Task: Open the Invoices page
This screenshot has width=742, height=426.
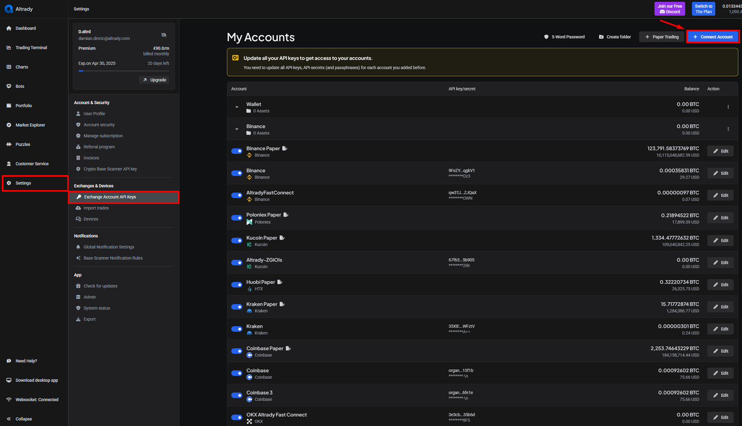Action: pos(87,158)
